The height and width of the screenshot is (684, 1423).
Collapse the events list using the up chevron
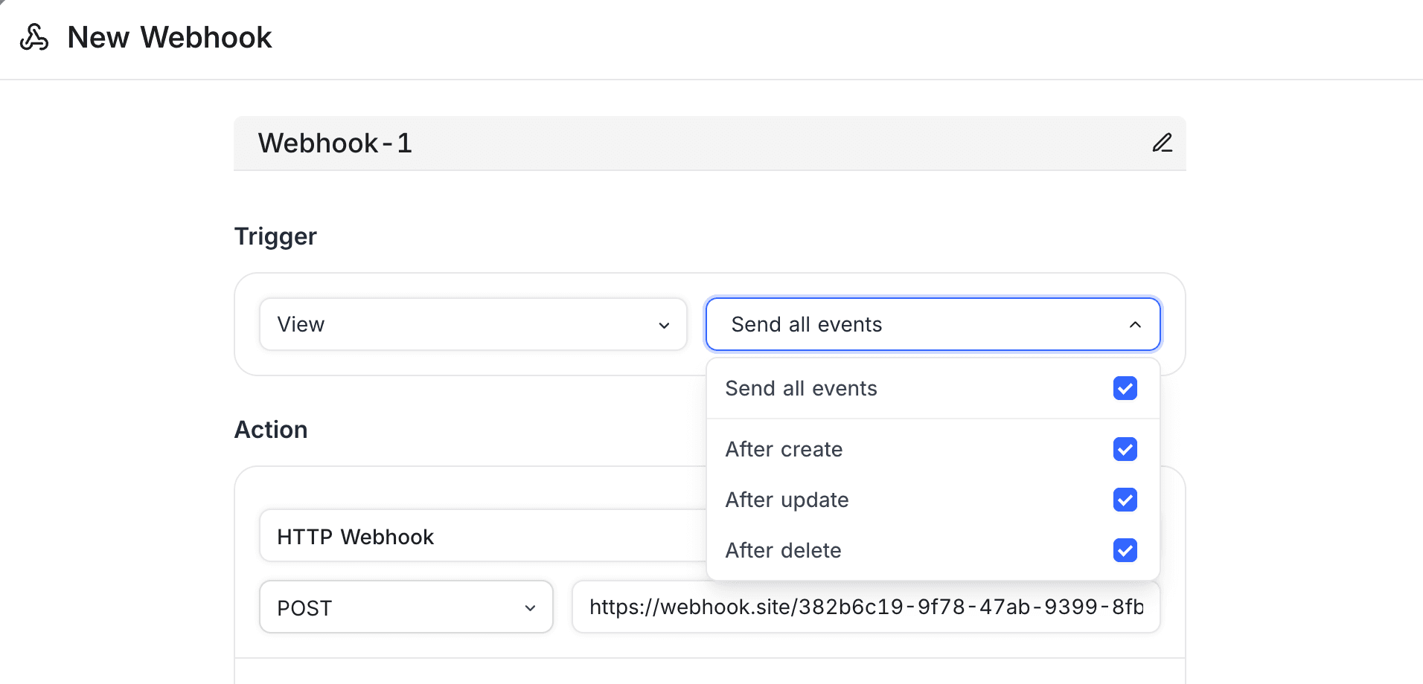point(1135,325)
